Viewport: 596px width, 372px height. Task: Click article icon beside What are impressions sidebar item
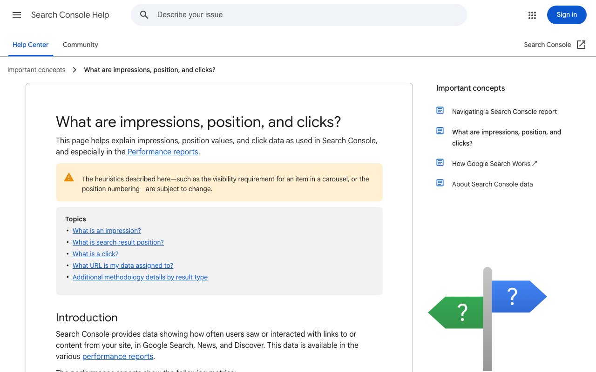tap(440, 131)
